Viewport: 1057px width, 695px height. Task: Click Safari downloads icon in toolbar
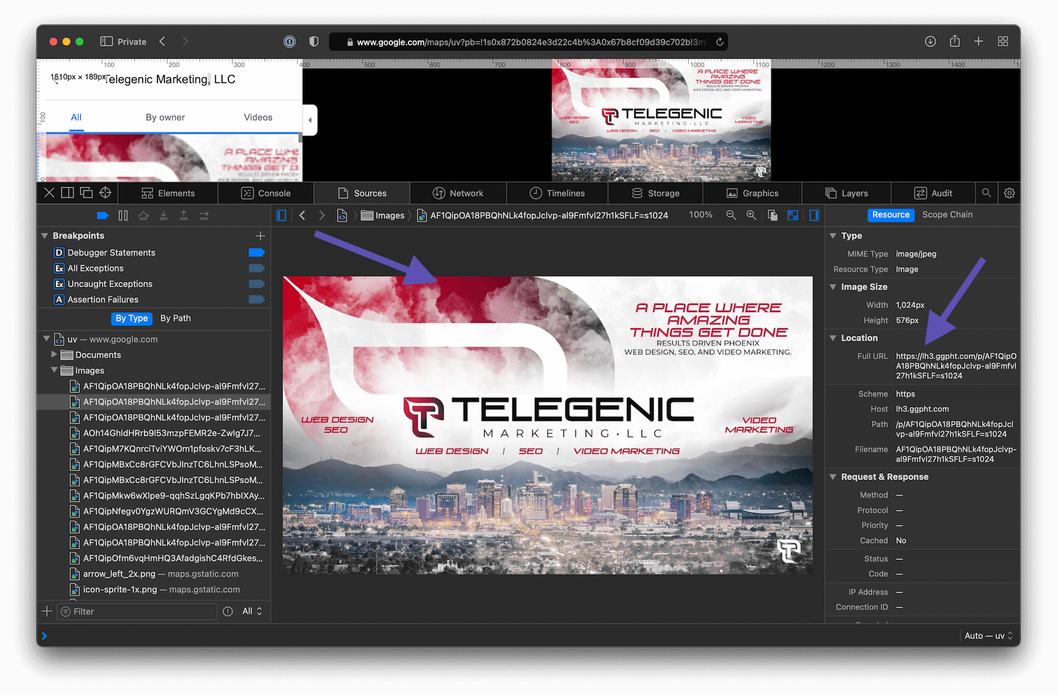tap(930, 42)
